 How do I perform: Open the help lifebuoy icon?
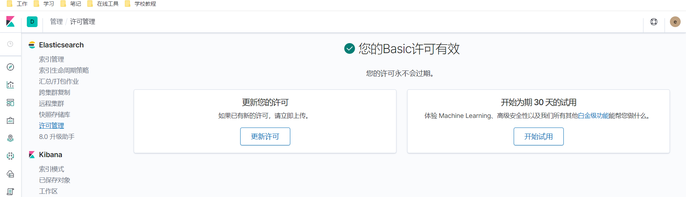[654, 22]
